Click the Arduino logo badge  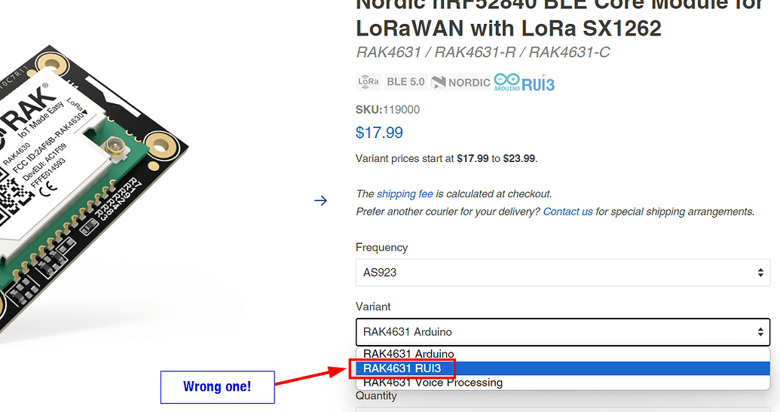(506, 82)
